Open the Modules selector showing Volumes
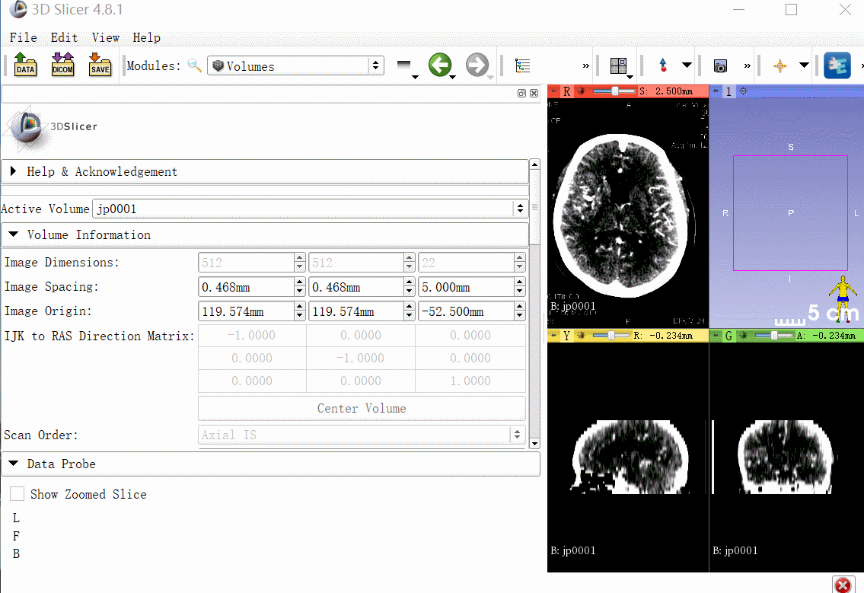This screenshot has height=593, width=864. coord(295,65)
